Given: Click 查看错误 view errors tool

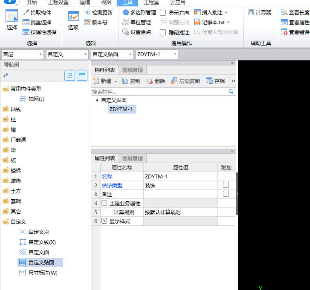Looking at the screenshot, I should [x=295, y=32].
